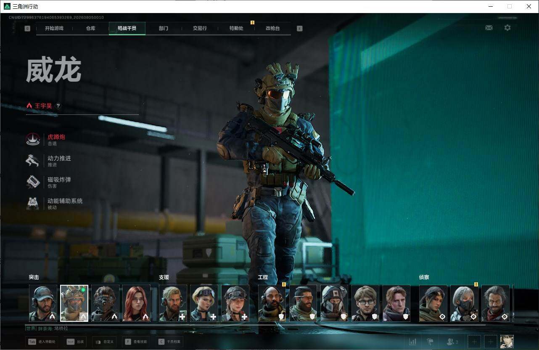Viewport: 539px width, 350px height.
Task: Select the bearded engineer wearing orange glasses
Action: pyautogui.click(x=303, y=303)
